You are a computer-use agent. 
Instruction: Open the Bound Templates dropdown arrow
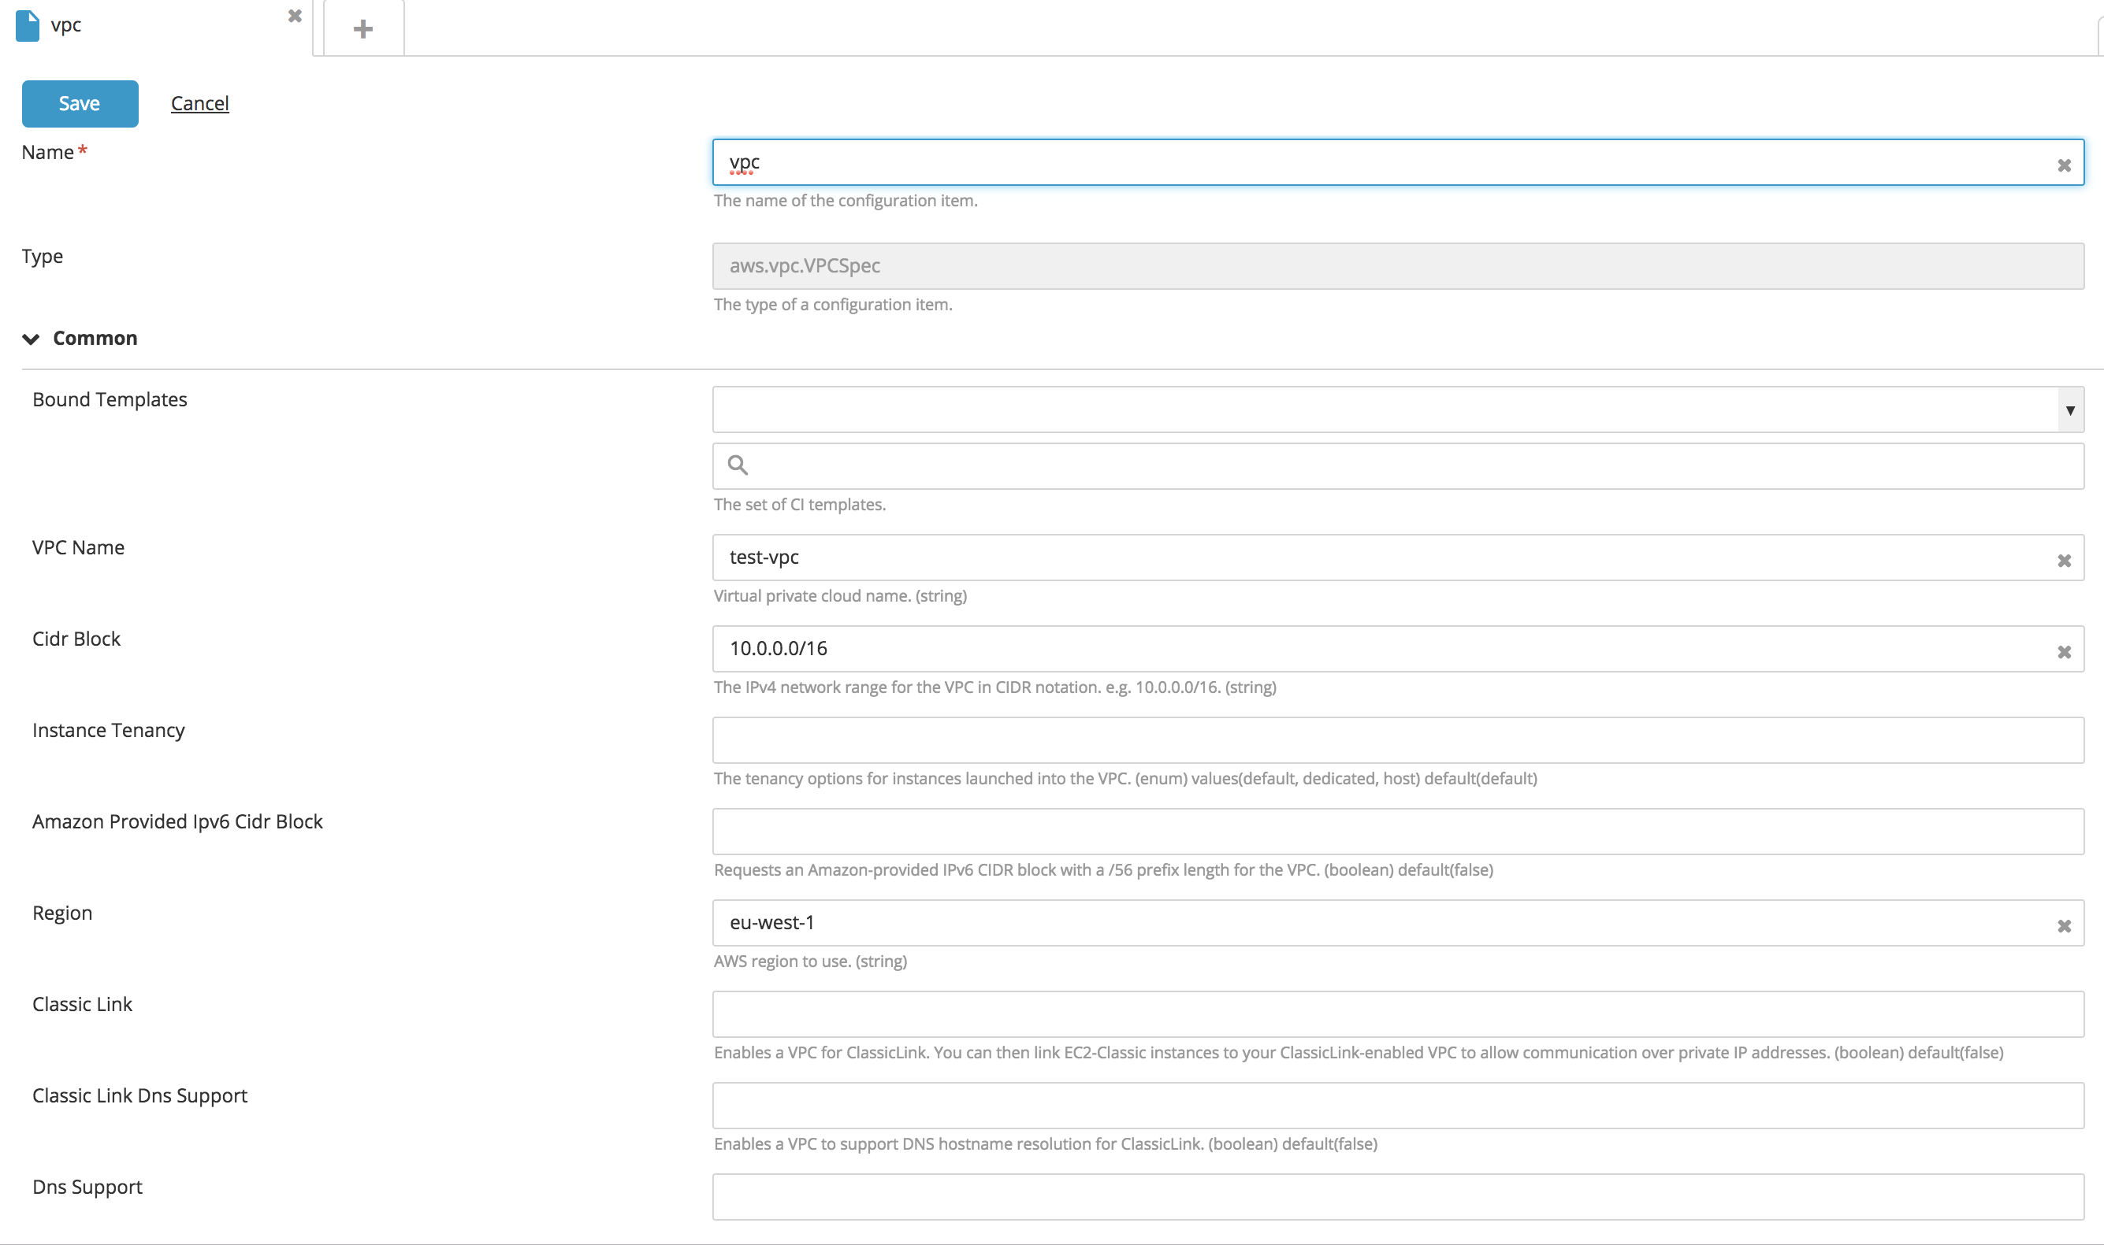point(2069,410)
